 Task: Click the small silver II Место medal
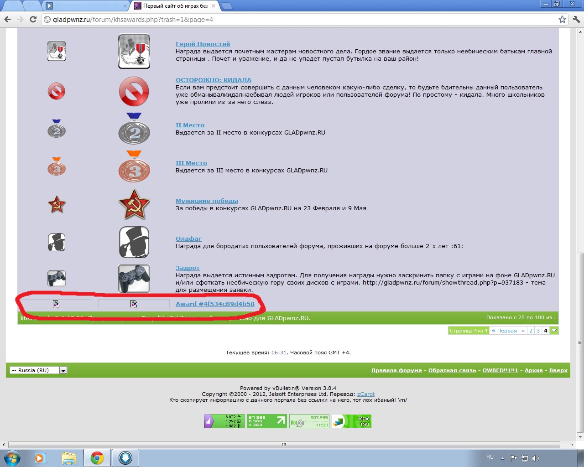coord(57,129)
